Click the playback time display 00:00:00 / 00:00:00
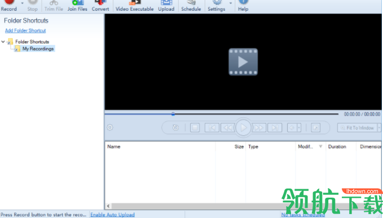Image resolution: width=383 pixels, height=218 pixels. (x=362, y=114)
